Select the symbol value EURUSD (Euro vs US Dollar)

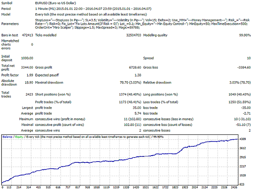coord(55,3)
